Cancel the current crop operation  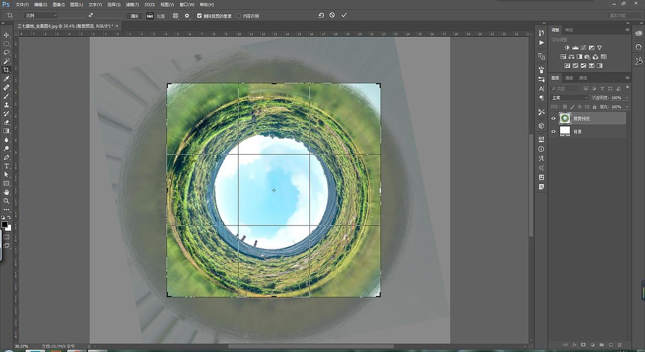pyautogui.click(x=332, y=15)
